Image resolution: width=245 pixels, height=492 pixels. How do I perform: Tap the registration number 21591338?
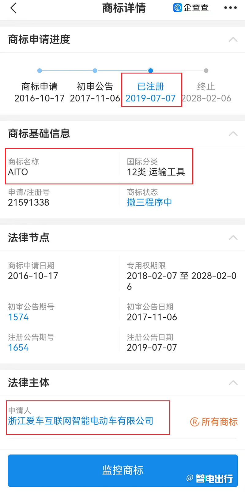click(29, 202)
